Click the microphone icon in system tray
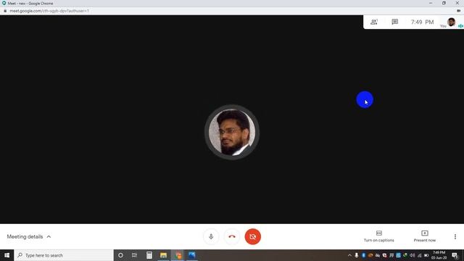The image size is (464, 261). (x=357, y=255)
